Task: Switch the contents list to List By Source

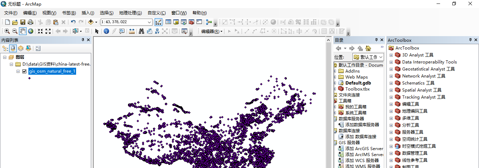Action: [x=13, y=48]
